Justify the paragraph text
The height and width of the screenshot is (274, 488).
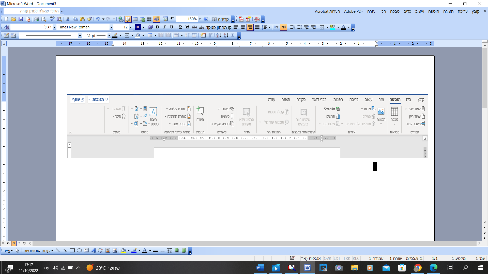(x=257, y=27)
